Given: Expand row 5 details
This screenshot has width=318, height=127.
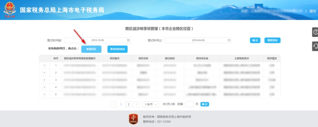Looking at the screenshot, I should (x=44, y=94).
